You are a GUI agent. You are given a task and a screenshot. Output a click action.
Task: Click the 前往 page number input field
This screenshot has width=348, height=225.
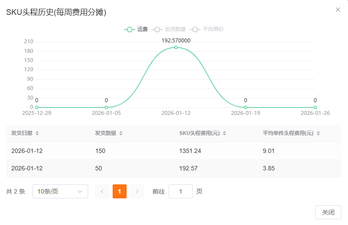pos(180,191)
